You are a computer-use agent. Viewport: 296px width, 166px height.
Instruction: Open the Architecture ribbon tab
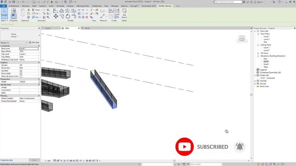14,6
